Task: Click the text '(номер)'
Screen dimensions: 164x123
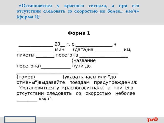Action: (26, 77)
